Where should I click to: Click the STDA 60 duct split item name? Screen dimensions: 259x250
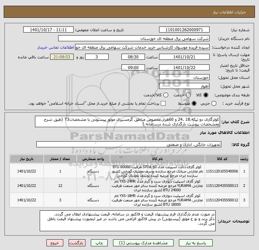(x=157, y=171)
